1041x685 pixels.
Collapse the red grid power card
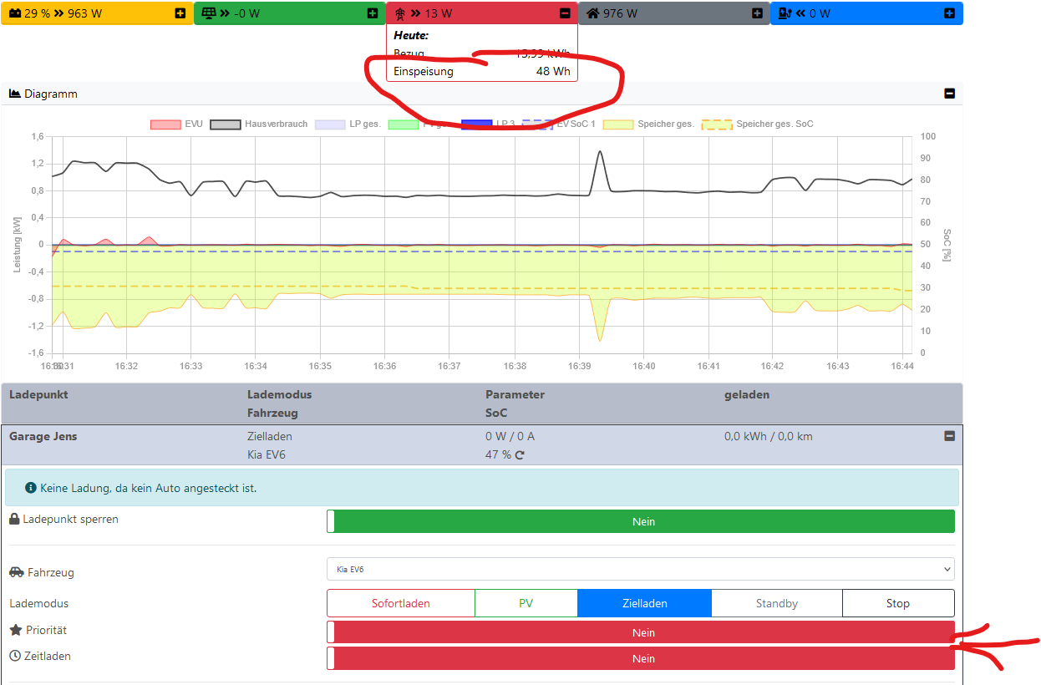coord(565,13)
